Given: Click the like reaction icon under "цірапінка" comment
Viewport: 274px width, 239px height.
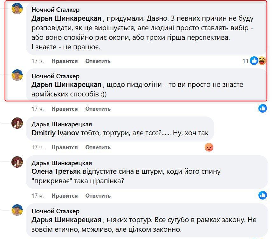Looking at the screenshot, I should (263, 195).
